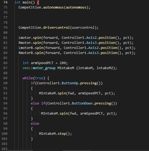Click line number 74 in the gutter
Screen dimensions: 149x151
pyautogui.click(x=5, y=2)
